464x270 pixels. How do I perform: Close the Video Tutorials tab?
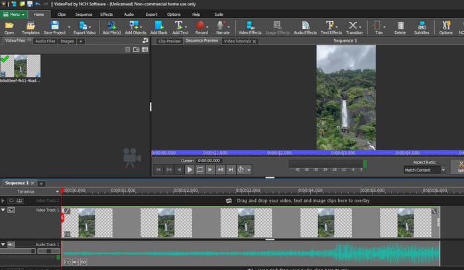[254, 41]
